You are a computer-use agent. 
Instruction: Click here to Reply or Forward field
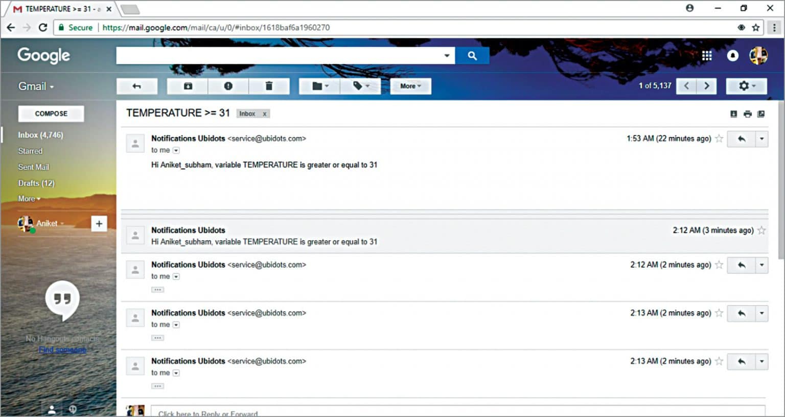[207, 413]
